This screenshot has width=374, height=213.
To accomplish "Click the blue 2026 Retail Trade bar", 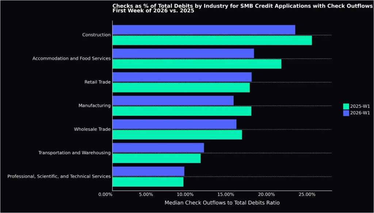I will [182, 77].
